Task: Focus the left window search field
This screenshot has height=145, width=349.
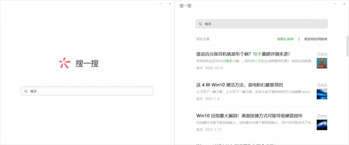Action: pos(87,91)
